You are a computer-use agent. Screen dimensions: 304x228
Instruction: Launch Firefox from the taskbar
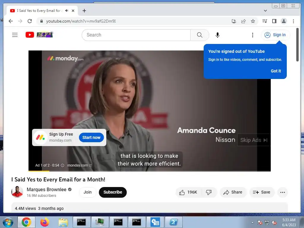45,222
